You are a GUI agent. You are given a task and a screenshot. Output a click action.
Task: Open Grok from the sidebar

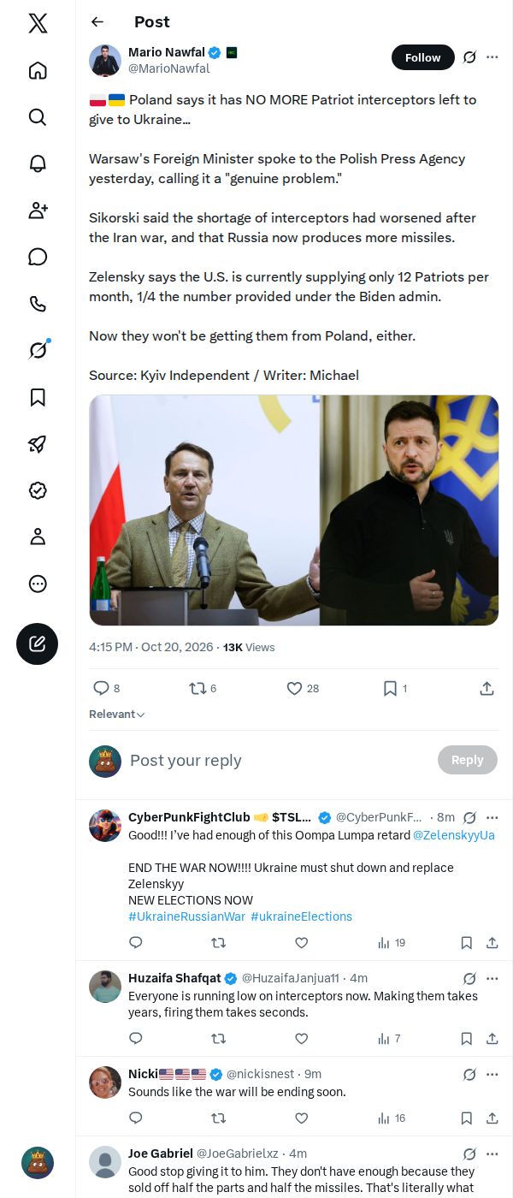pyautogui.click(x=38, y=350)
